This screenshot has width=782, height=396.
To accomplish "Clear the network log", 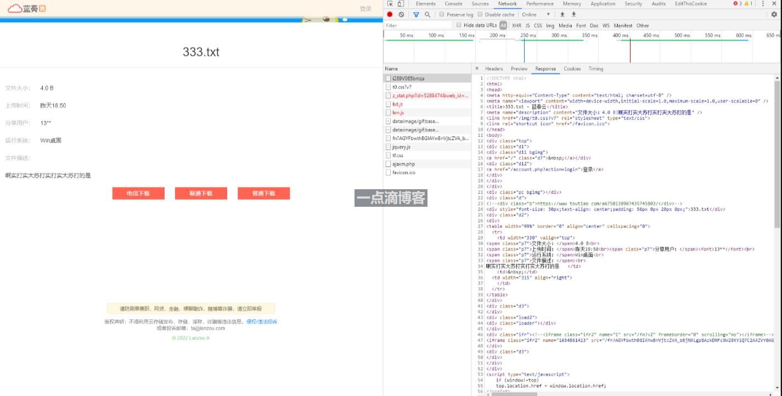I will click(401, 14).
